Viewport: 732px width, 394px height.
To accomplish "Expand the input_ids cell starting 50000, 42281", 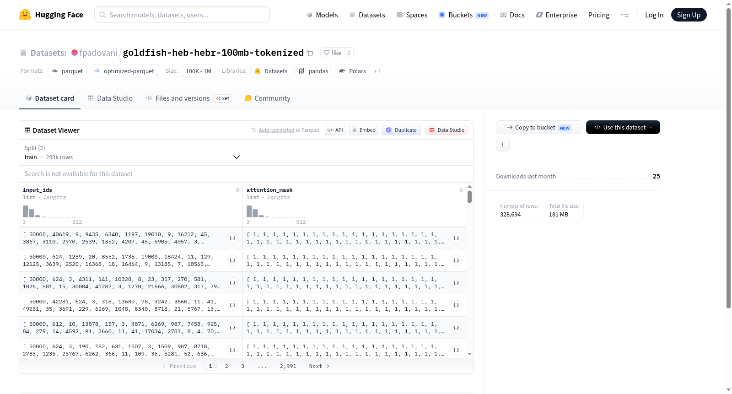I will [232, 305].
